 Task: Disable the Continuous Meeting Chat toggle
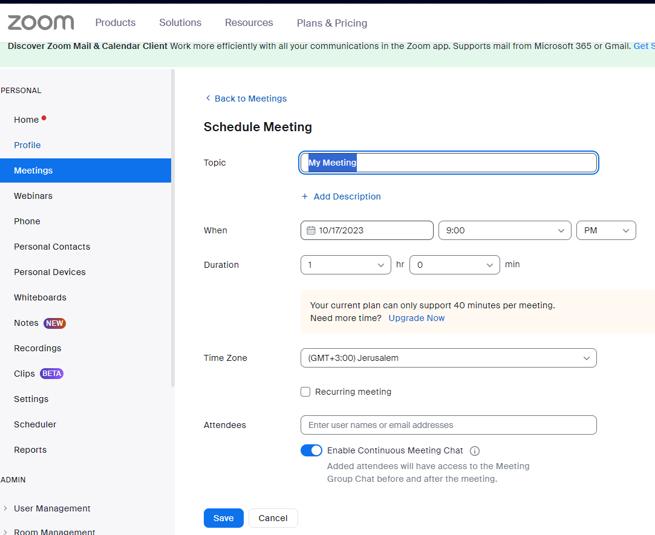pyautogui.click(x=311, y=450)
